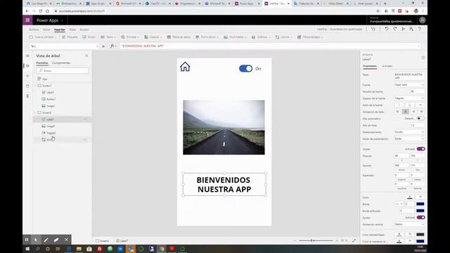Open the advanced tools icon in left rail
The image size is (450, 253).
coord(27,96)
